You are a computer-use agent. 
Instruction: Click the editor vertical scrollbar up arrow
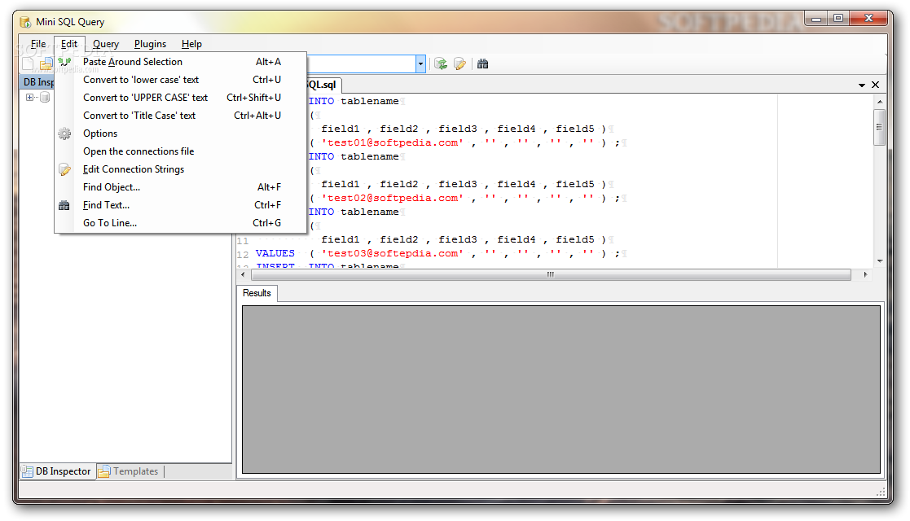click(x=880, y=102)
